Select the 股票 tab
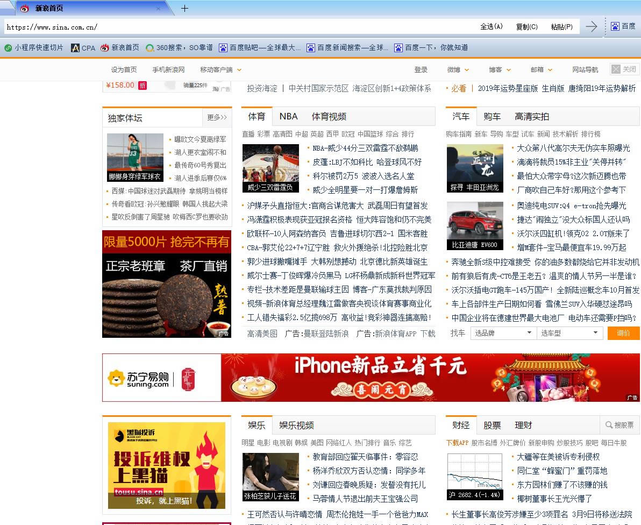 492,425
